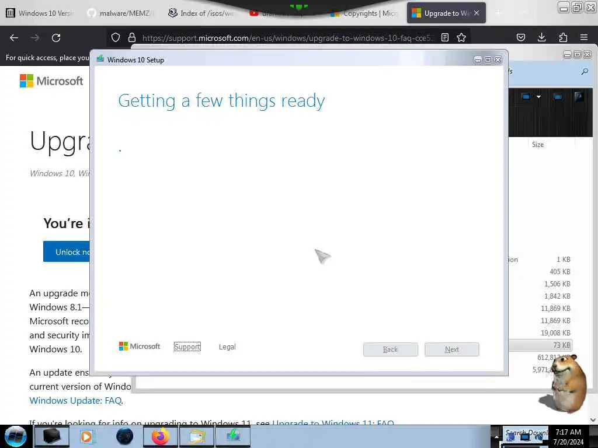Toggle reader view icon in address bar
Image resolution: width=598 pixels, height=448 pixels.
tap(444, 37)
